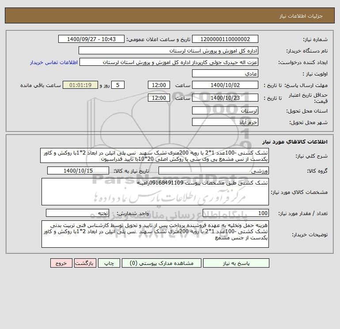Click the حداقل تاریخ اعتبار قیمت label
340x329 pixels.
click(x=308, y=98)
